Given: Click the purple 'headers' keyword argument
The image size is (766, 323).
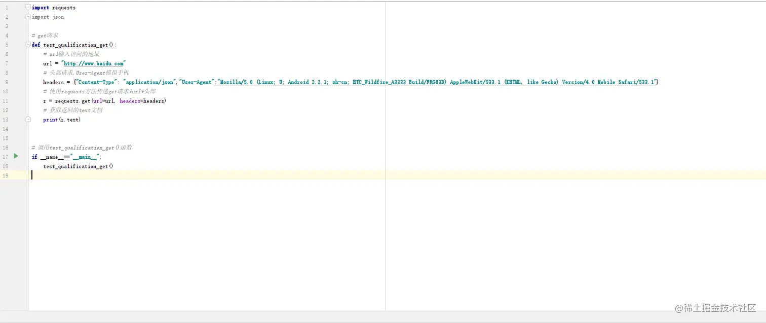Looking at the screenshot, I should click(x=130, y=101).
